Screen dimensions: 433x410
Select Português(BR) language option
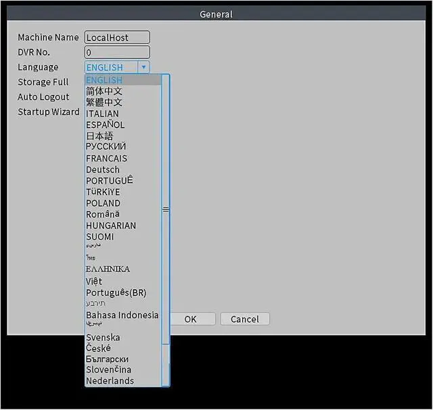116,292
